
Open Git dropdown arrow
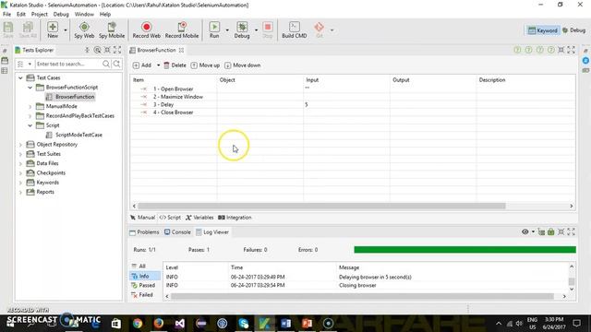pyautogui.click(x=332, y=30)
